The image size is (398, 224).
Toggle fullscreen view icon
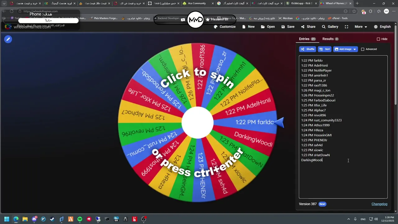coord(346,27)
